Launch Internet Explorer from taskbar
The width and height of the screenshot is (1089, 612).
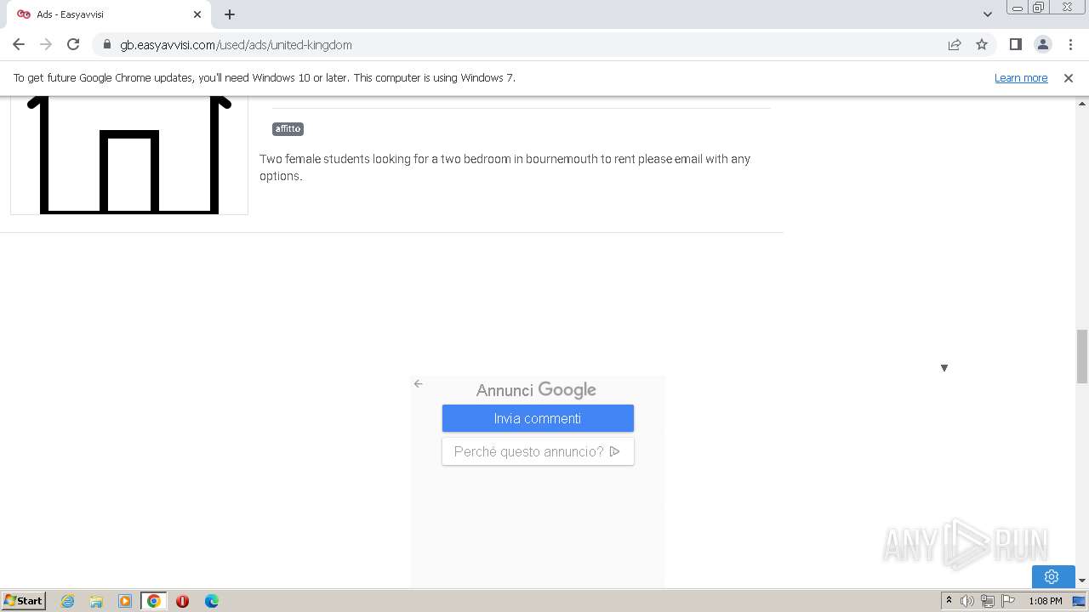coord(67,601)
